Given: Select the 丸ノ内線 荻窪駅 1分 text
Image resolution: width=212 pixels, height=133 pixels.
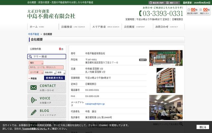Looking at the screenshot, I should point(95,72).
